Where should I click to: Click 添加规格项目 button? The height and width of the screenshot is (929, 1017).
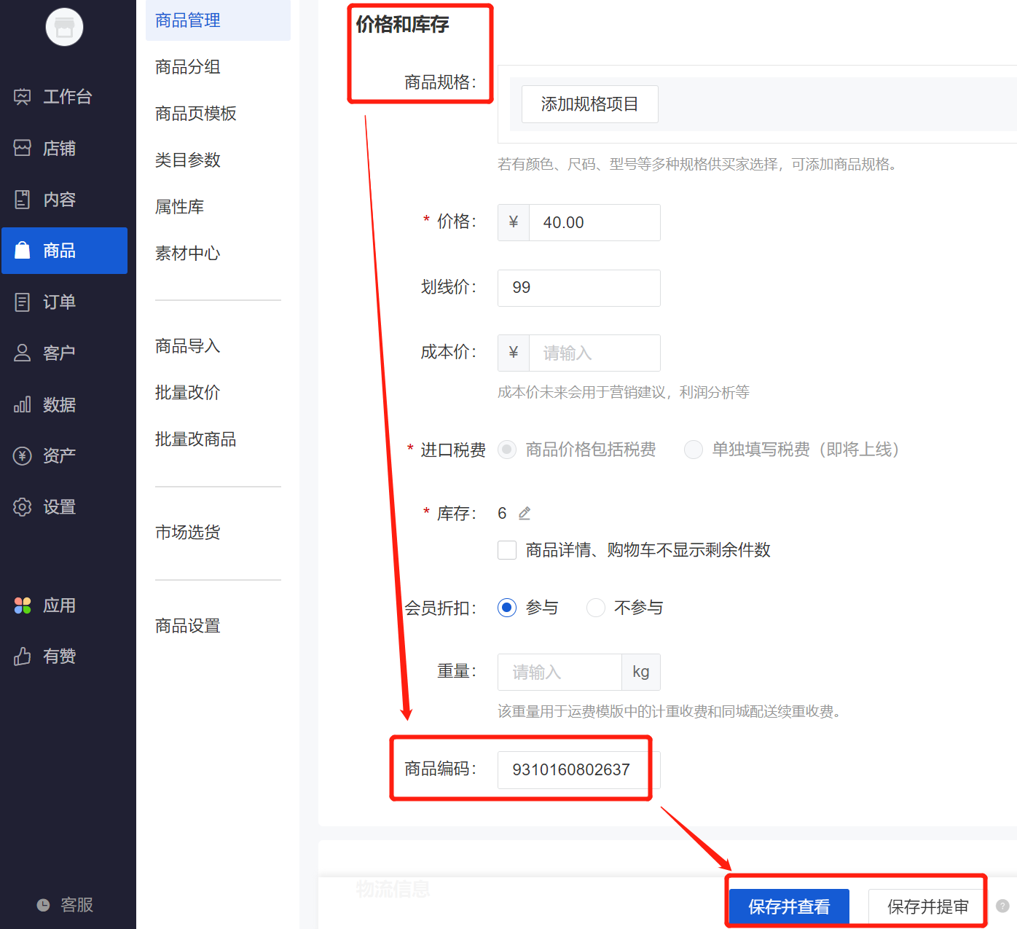coord(590,104)
